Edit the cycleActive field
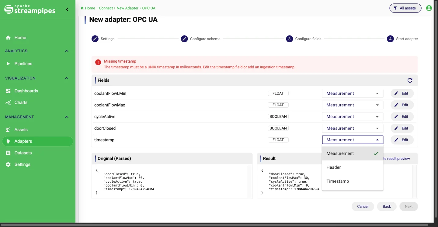 click(402, 117)
